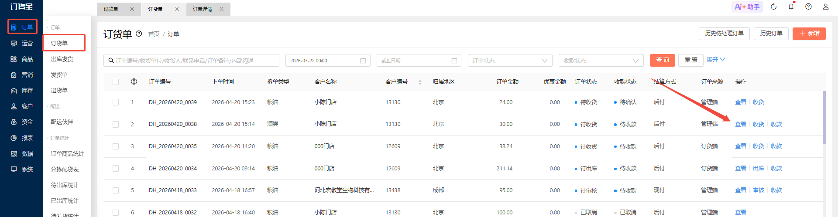Click the 截止日期 date input
The width and height of the screenshot is (838, 217).
(419, 61)
